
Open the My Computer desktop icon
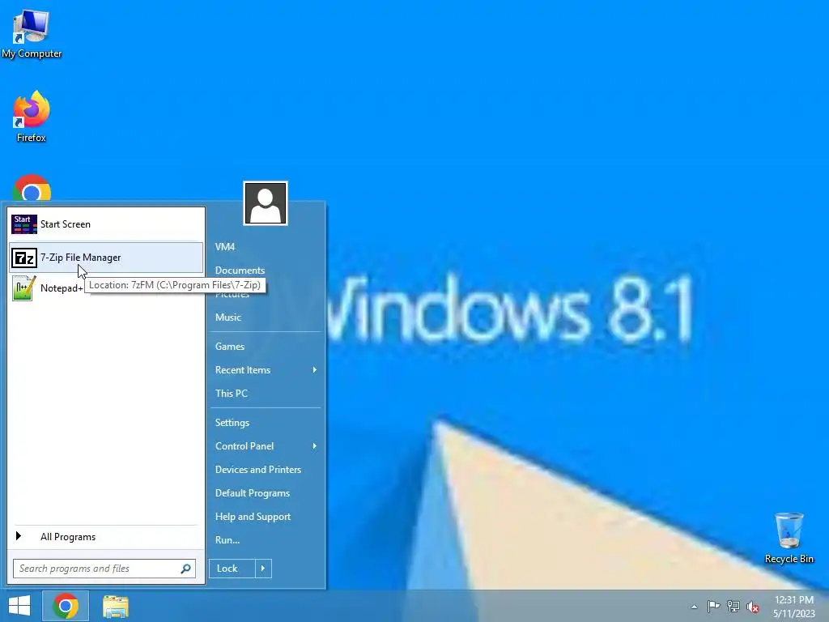click(32, 34)
